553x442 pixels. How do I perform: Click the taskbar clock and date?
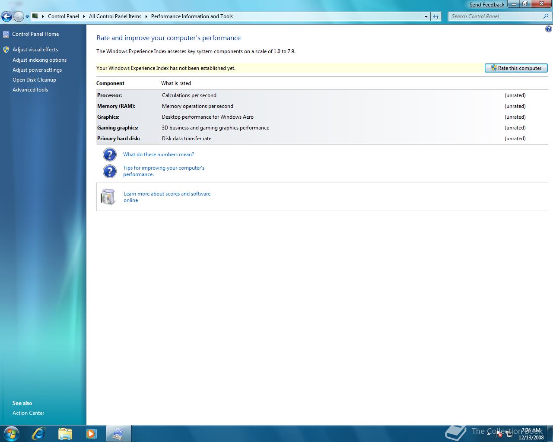tap(531, 434)
